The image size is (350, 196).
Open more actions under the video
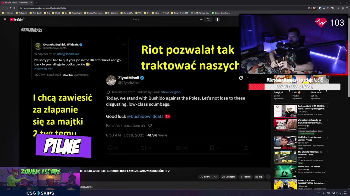(x=268, y=177)
